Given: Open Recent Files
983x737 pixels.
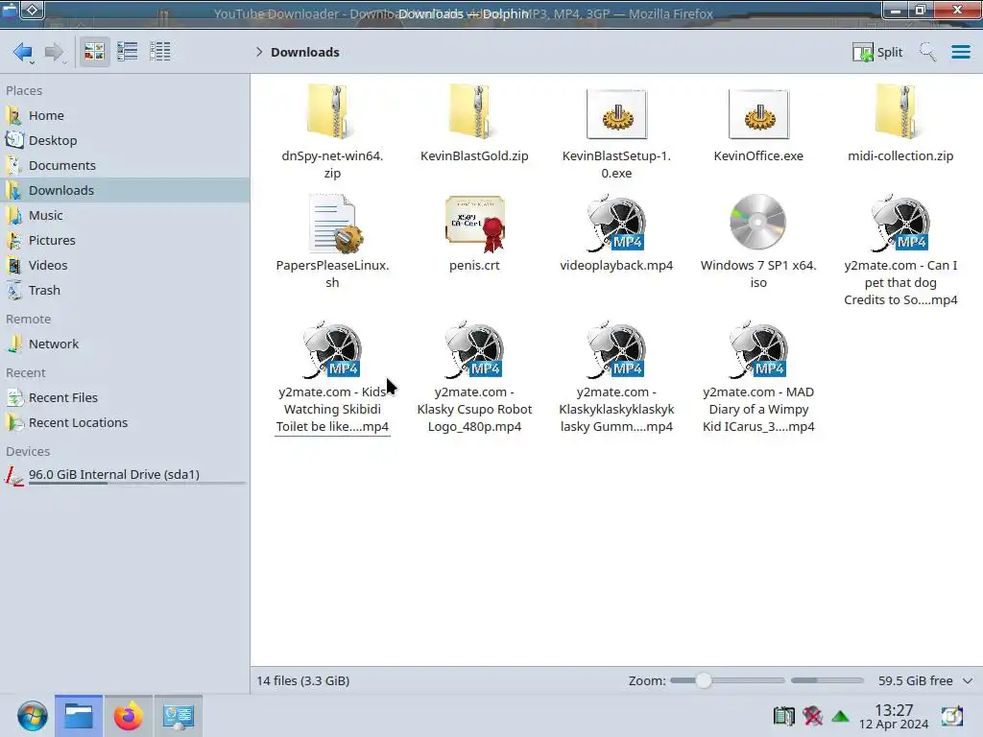Looking at the screenshot, I should [125, 398].
